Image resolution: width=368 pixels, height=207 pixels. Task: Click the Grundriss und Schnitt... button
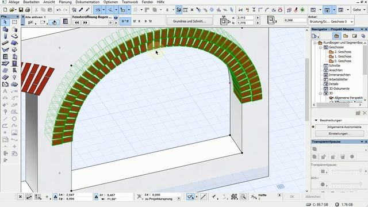tap(189, 21)
